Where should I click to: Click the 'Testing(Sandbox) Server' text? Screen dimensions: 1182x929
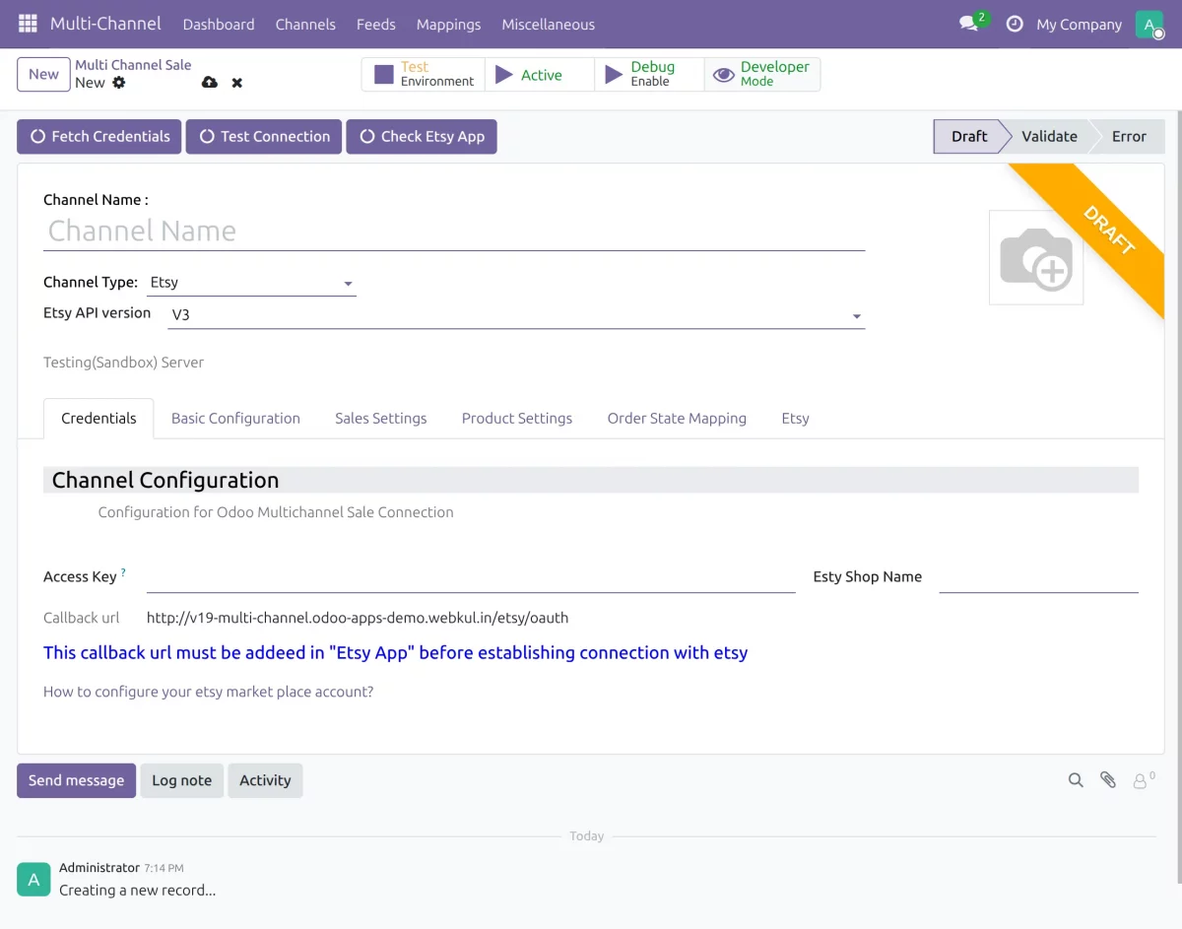point(123,363)
